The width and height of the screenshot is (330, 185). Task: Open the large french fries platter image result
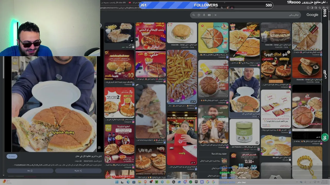(x=182, y=77)
